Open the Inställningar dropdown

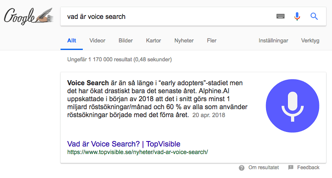(273, 41)
